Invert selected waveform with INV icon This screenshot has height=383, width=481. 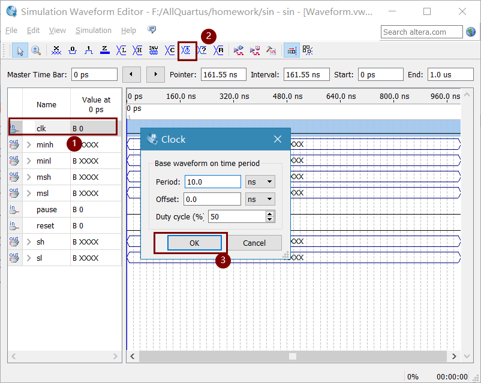pyautogui.click(x=154, y=50)
